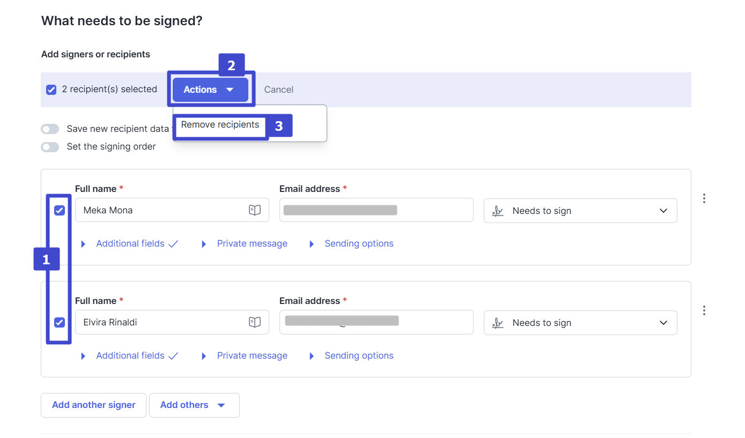Click Add another signer button
Image resolution: width=745 pixels, height=438 pixels.
pyautogui.click(x=93, y=405)
